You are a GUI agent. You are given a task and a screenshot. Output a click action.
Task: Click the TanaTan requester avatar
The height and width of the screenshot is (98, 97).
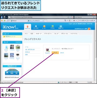[x=47, y=50]
